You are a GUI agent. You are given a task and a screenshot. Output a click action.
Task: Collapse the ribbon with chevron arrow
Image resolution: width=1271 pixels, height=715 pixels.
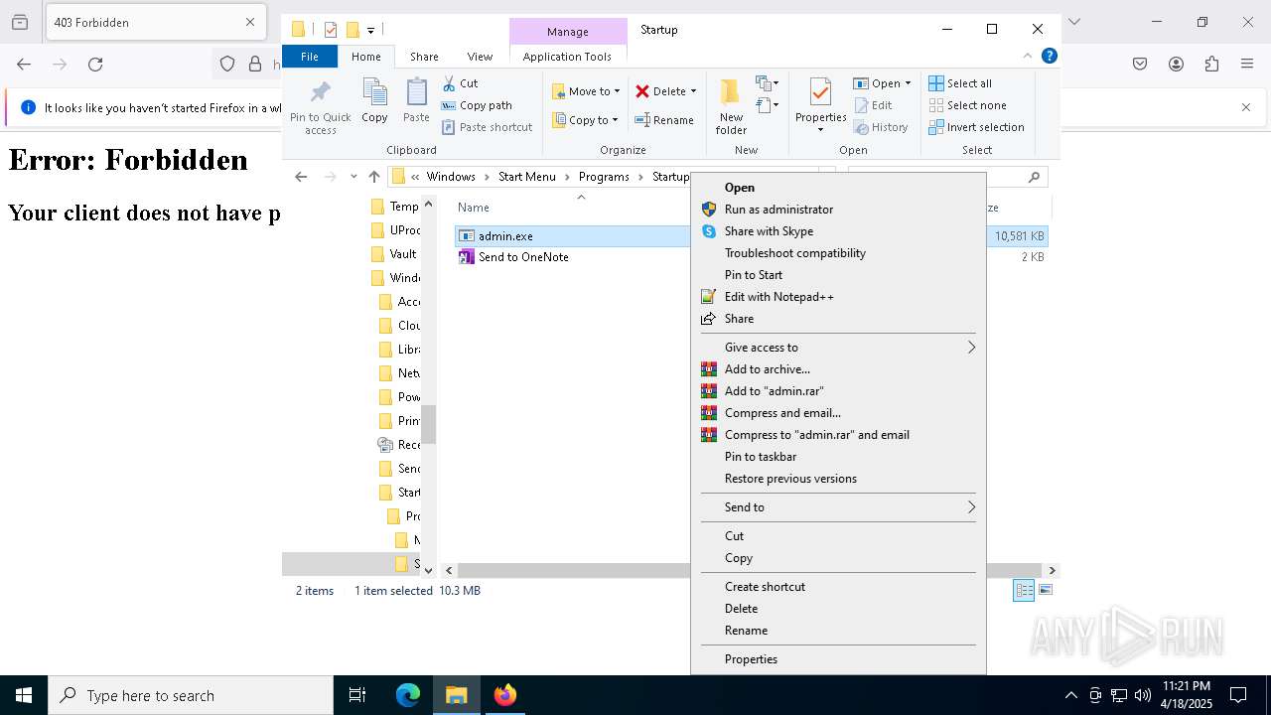(1028, 57)
